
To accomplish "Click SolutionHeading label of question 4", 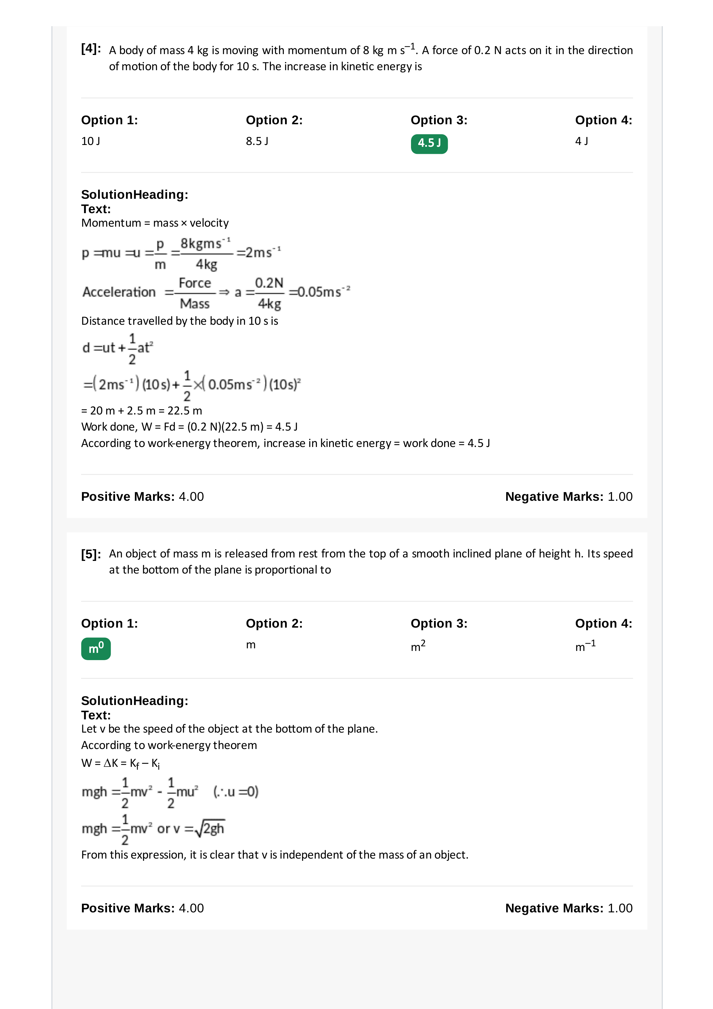I will (134, 194).
